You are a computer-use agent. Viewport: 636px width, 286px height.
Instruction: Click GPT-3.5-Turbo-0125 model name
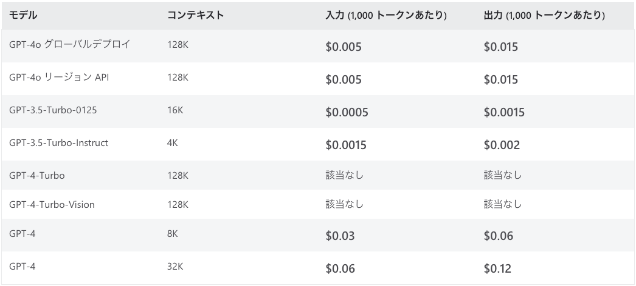click(53, 110)
